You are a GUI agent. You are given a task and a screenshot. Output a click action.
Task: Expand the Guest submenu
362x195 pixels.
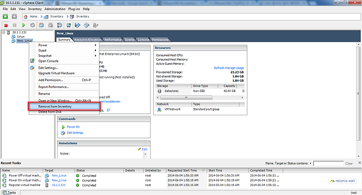tap(96, 50)
